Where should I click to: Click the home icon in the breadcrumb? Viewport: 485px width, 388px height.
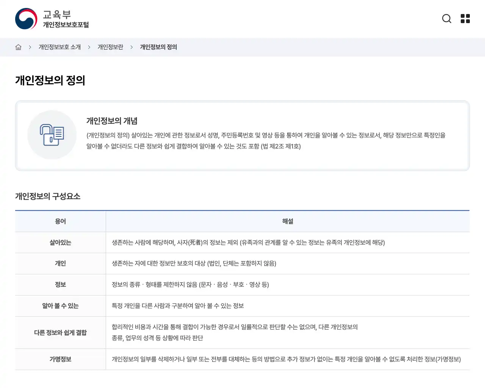click(18, 47)
